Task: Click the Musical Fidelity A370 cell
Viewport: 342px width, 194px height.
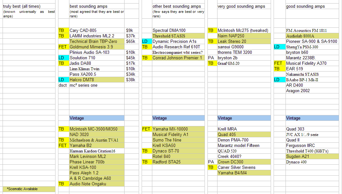Action: click(312, 63)
